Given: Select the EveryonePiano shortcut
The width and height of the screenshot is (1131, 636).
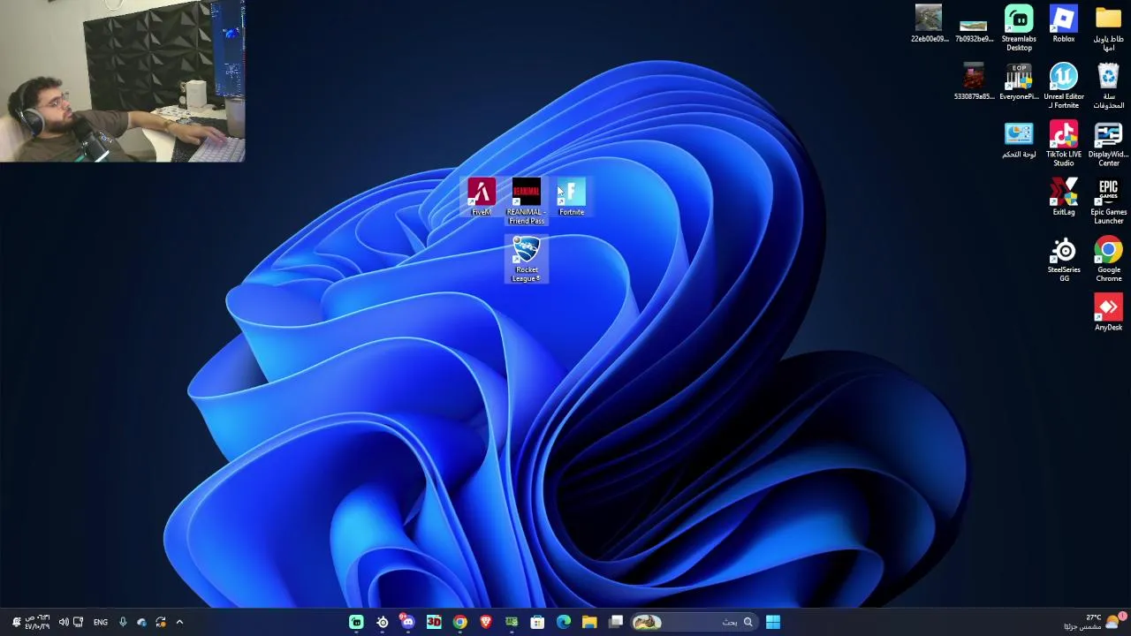Looking at the screenshot, I should click(1019, 81).
